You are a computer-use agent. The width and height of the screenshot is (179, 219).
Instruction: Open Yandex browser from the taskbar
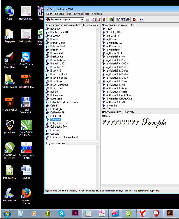[x=143, y=213]
